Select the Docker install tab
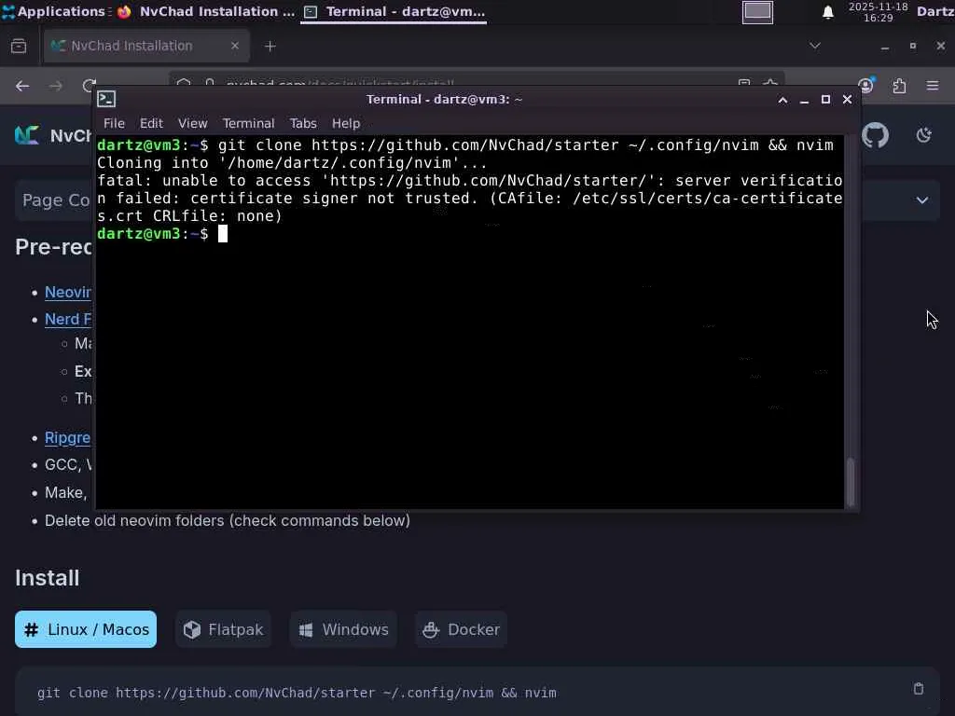This screenshot has height=716, width=955. coord(461,629)
